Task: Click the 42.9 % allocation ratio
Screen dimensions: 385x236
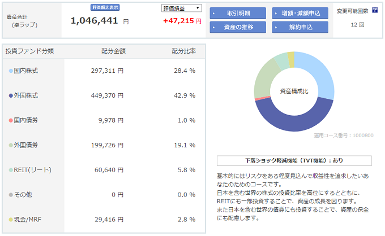Action: pos(185,96)
